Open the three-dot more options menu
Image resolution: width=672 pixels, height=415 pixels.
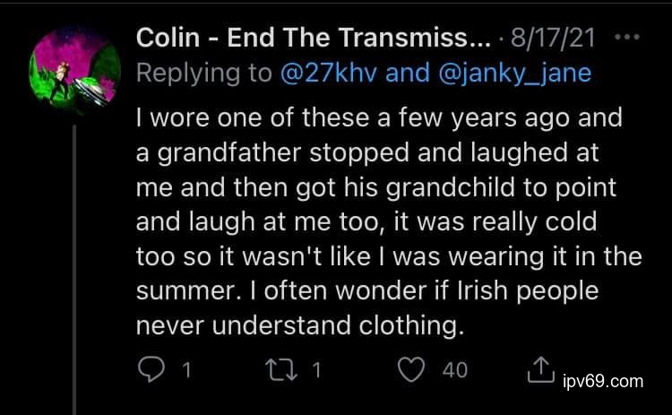tap(628, 39)
